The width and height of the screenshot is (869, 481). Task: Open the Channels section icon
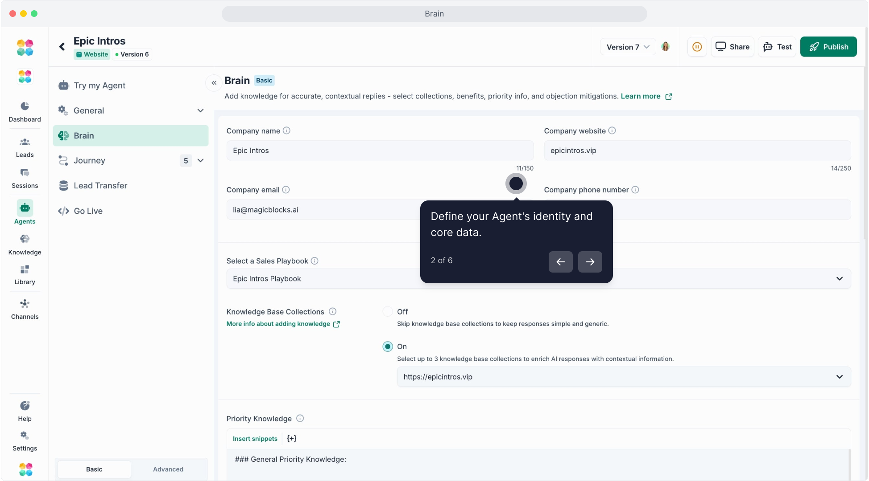click(25, 304)
